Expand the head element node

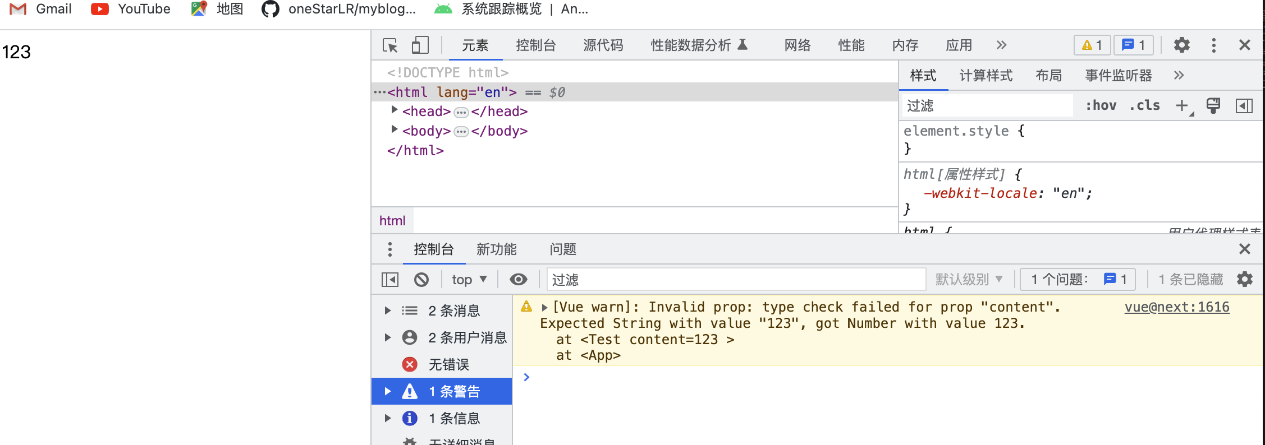[395, 110]
